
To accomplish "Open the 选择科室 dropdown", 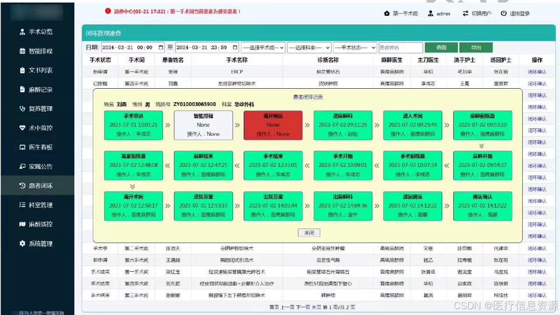I will pos(309,48).
